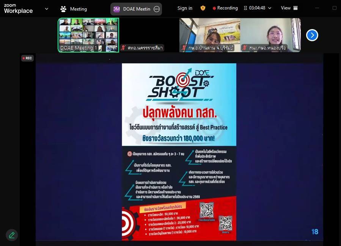Image resolution: width=341 pixels, height=246 pixels.
Task: Expand the Zoom Workplace dropdown chevron
Action: point(47,9)
